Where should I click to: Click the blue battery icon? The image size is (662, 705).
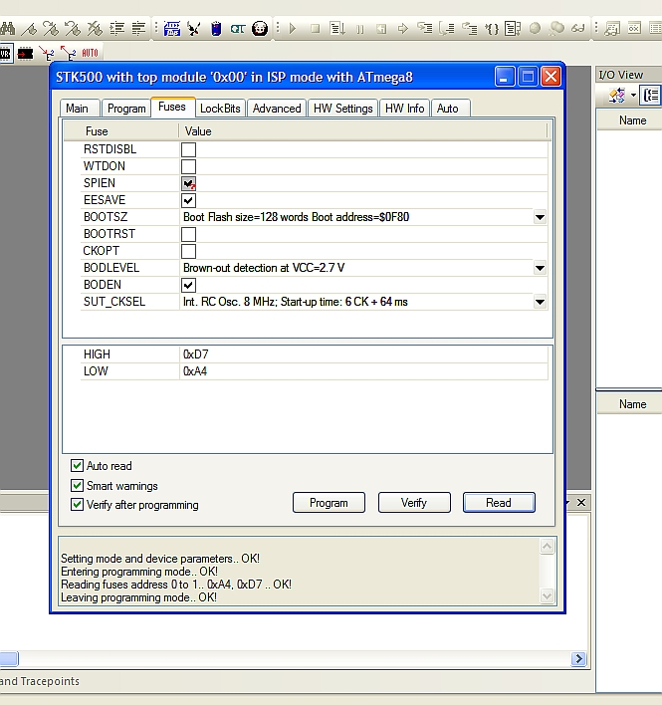click(x=216, y=29)
